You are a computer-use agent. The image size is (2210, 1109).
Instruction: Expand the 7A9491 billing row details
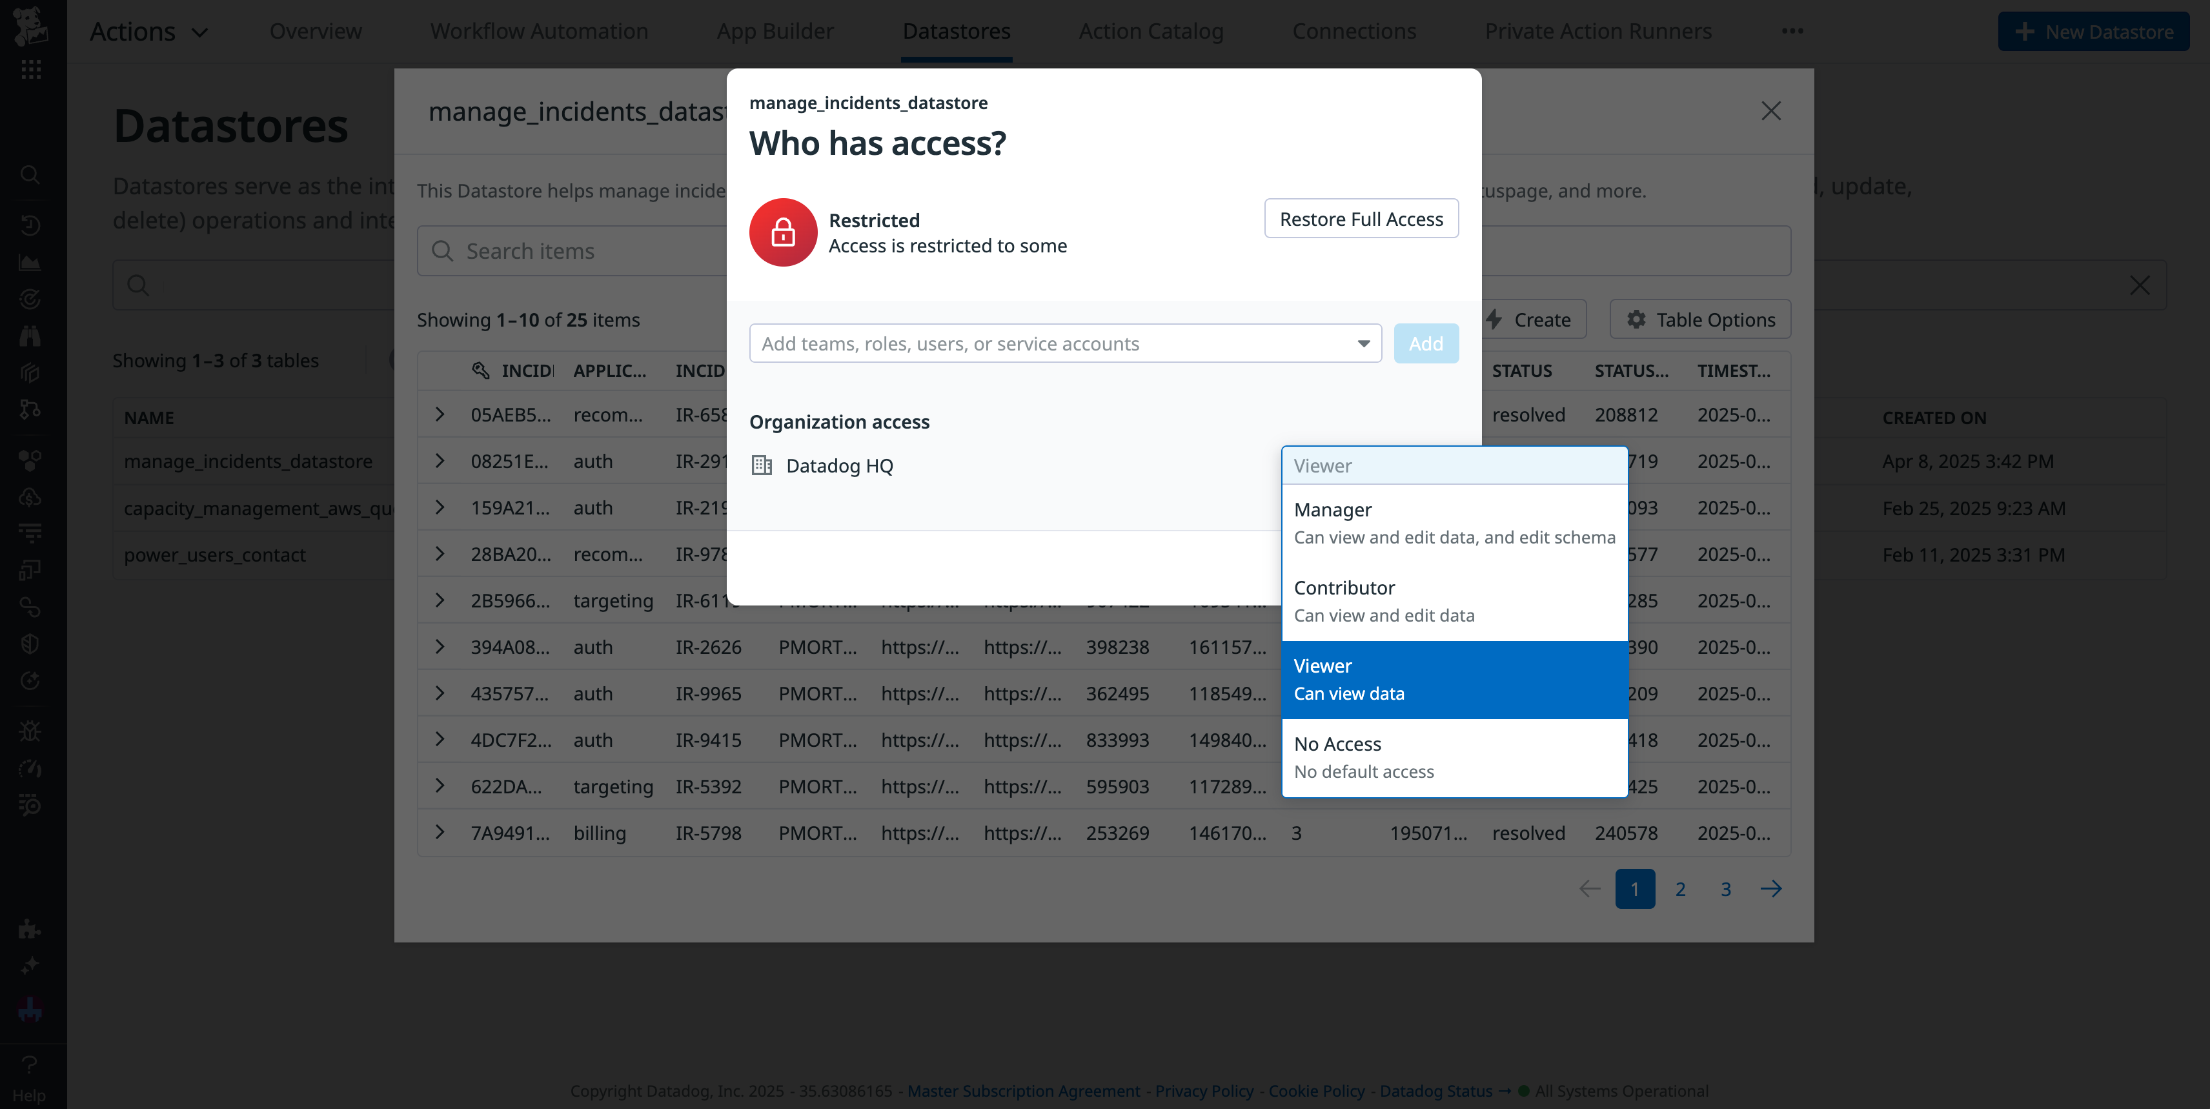(440, 832)
